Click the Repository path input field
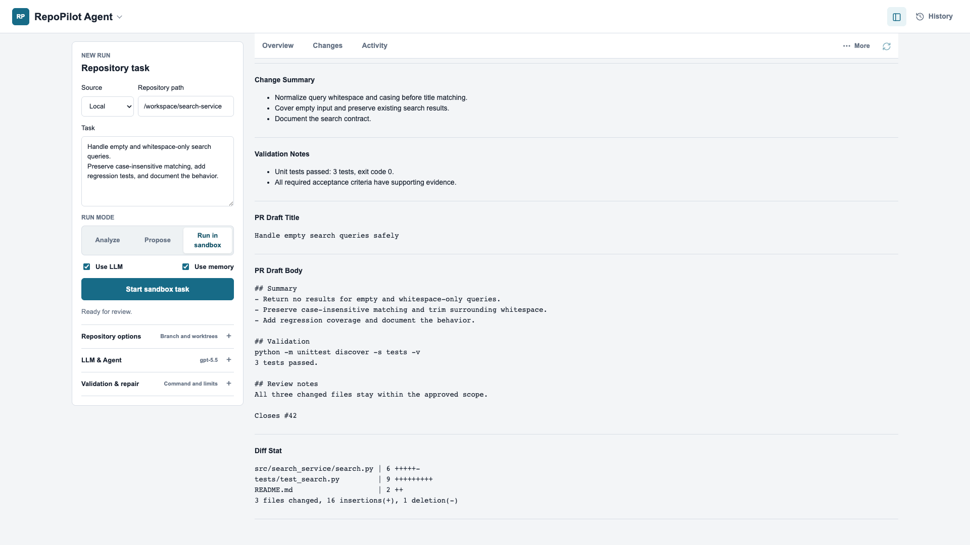 [x=186, y=106]
